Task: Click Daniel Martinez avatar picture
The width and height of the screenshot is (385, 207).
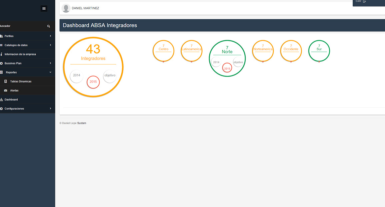Action: coord(66,8)
